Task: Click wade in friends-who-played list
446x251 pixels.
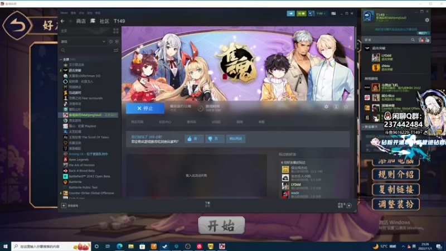Action: click(x=295, y=193)
